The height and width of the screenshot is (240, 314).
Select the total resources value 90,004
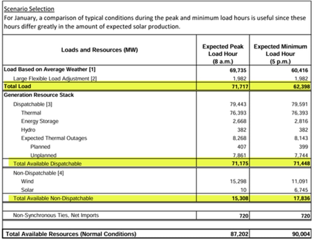301,234
